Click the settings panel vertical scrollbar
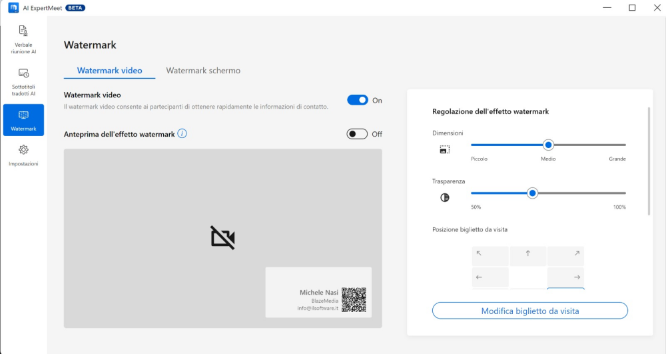The height and width of the screenshot is (354, 666). click(649, 161)
